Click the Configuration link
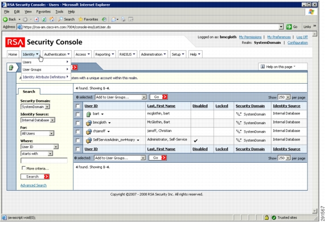328x226 pixels. (x=298, y=43)
